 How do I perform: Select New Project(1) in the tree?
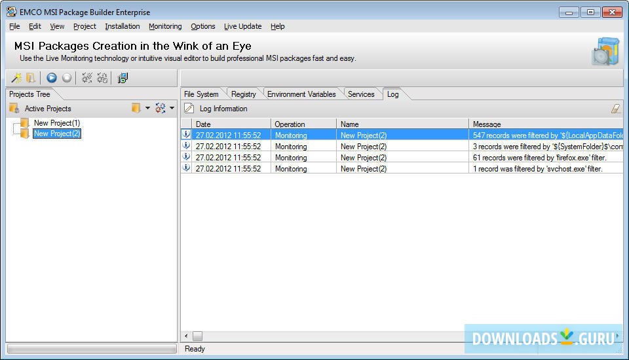click(57, 122)
